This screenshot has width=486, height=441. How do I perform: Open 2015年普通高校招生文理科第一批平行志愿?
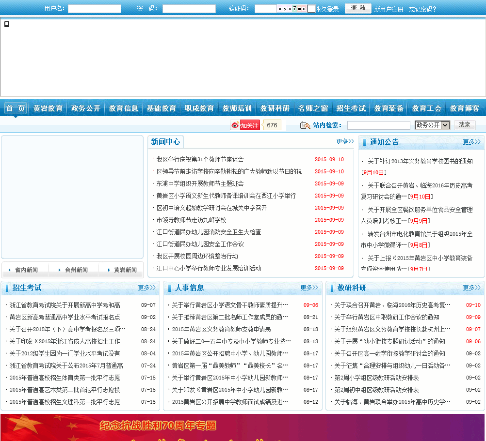click(65, 402)
